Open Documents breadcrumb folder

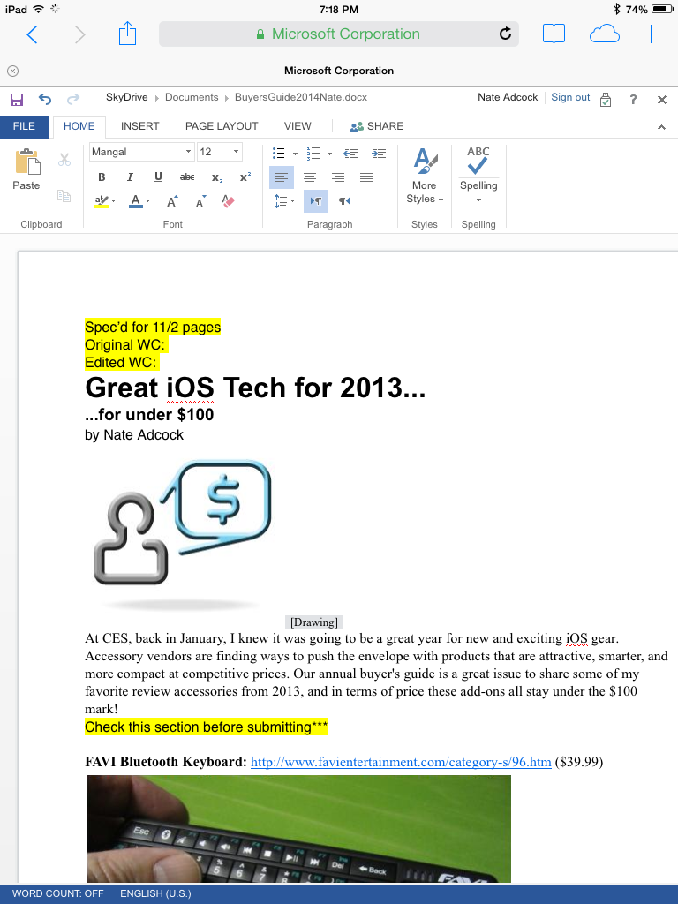[x=192, y=97]
